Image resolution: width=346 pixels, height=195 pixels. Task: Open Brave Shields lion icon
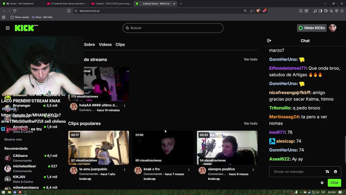258,11
